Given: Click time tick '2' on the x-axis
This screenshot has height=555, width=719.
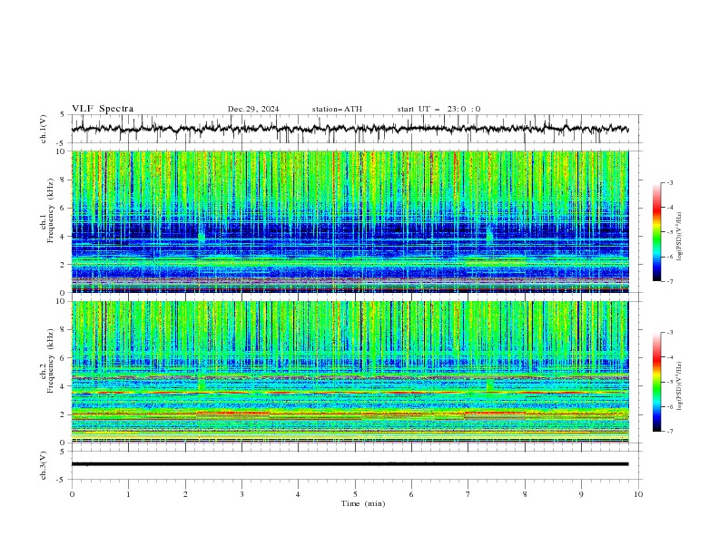Looking at the screenshot, I should point(185,494).
